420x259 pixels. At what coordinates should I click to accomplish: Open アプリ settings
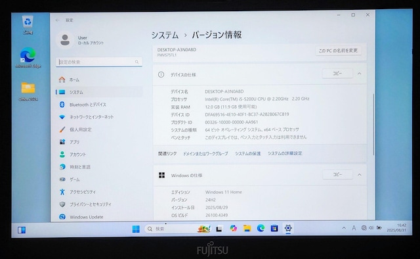point(99,142)
